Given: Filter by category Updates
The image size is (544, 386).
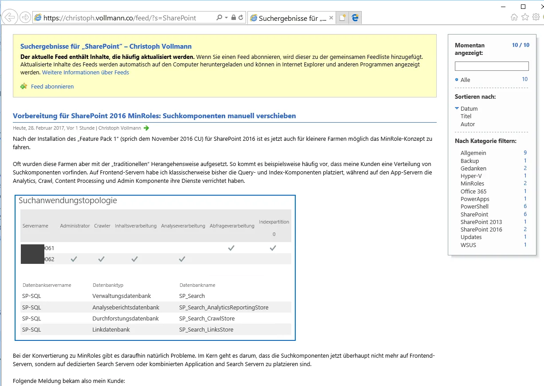Looking at the screenshot, I should pyautogui.click(x=471, y=237).
